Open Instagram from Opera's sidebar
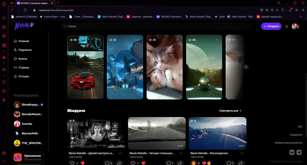This screenshot has height=165, width=307. pos(4,45)
